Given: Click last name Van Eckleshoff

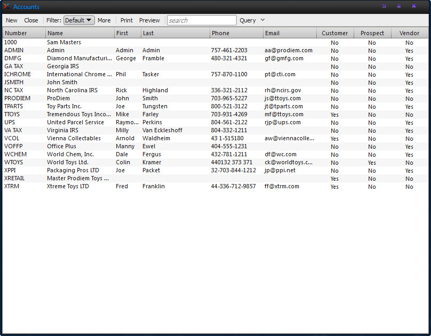Looking at the screenshot, I should 162,130.
